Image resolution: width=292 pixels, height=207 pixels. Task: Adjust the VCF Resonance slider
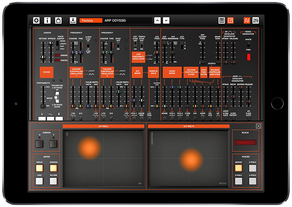tap(172, 52)
